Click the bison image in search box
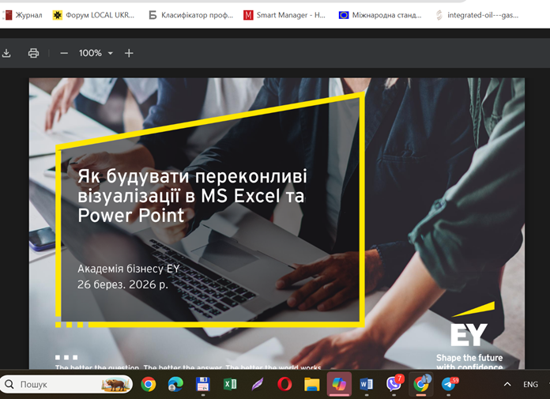The height and width of the screenshot is (399, 550). point(115,384)
